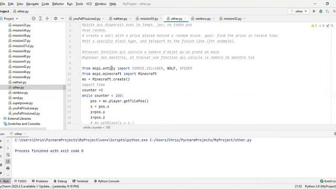Open the Refactor menu
The image size is (336, 189).
coord(58,4)
